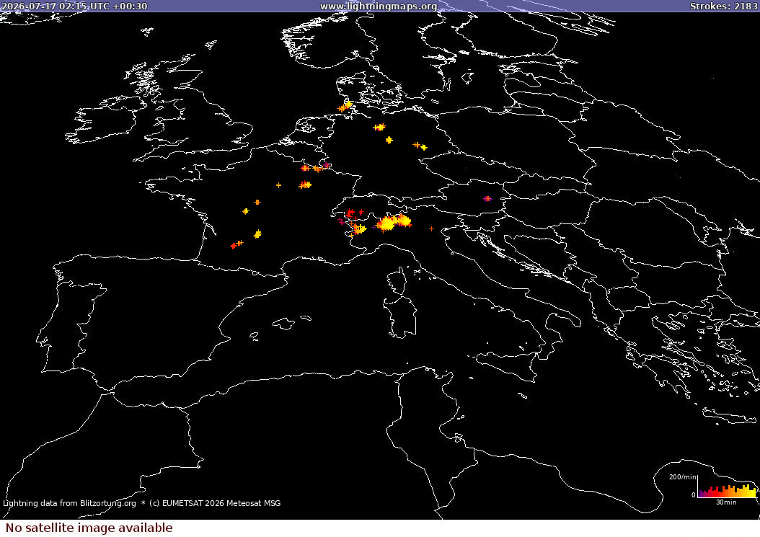
Task: Click the large yellow lightning cluster over northern Italy
Action: (x=394, y=223)
